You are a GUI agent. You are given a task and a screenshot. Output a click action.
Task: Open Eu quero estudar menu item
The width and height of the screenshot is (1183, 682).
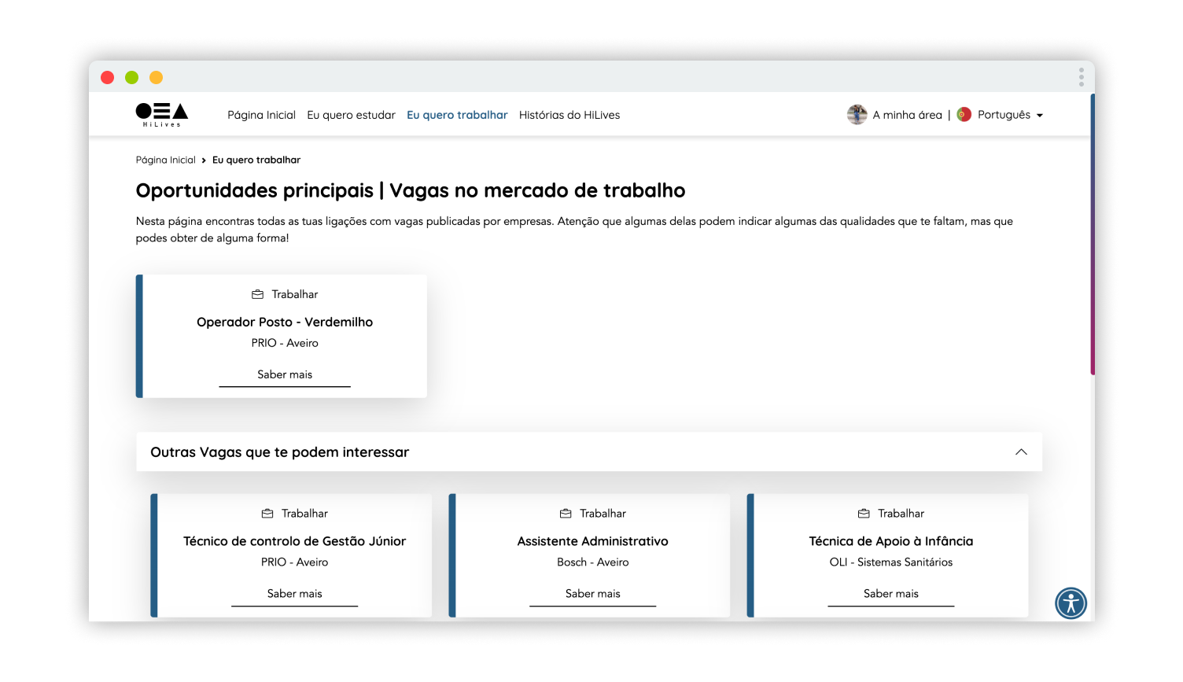351,115
